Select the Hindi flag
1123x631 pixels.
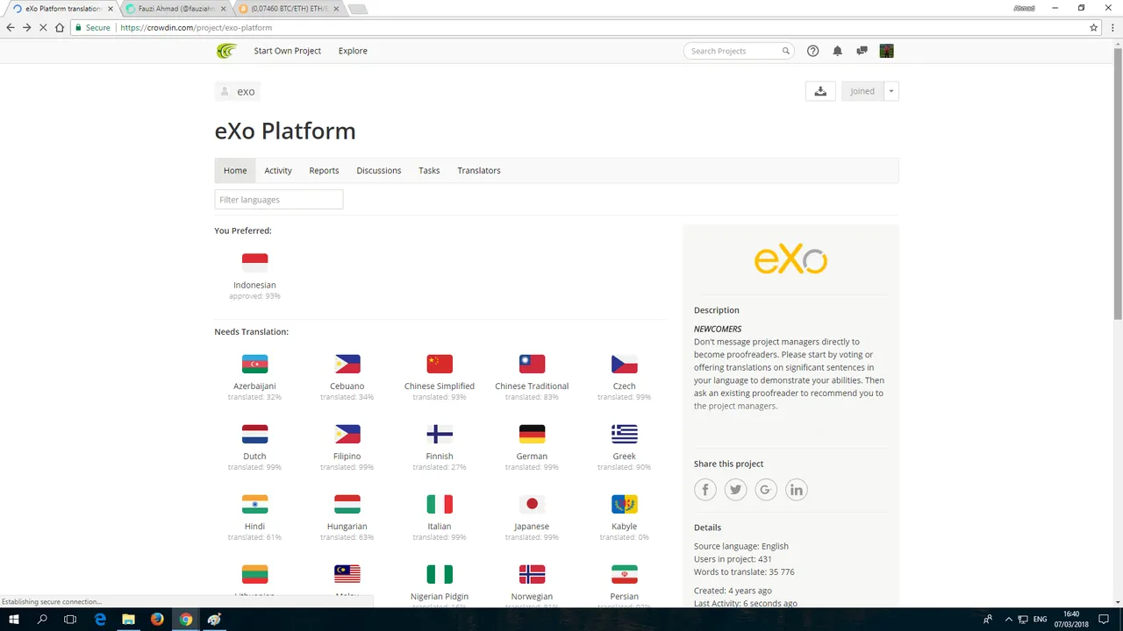pyautogui.click(x=254, y=504)
